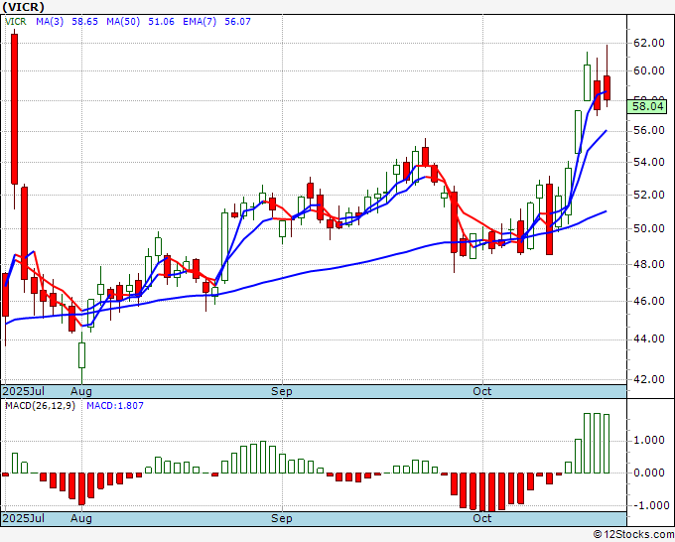Click the EMA(7) indicator label
The image size is (675, 542).
[200, 22]
